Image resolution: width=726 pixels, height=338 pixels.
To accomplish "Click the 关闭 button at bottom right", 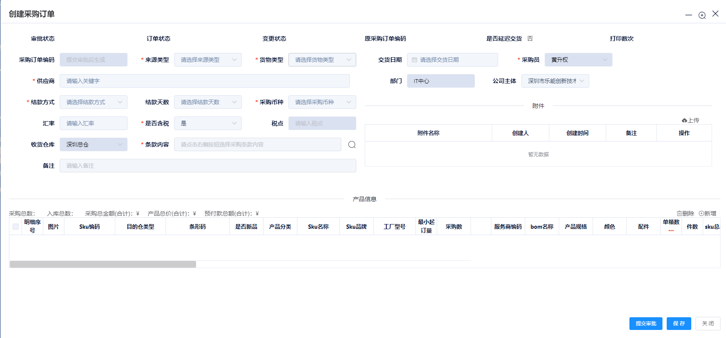I will tap(708, 324).
